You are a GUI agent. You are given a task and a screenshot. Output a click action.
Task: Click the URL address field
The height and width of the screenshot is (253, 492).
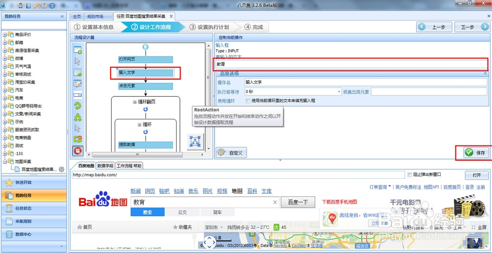[x=238, y=175]
